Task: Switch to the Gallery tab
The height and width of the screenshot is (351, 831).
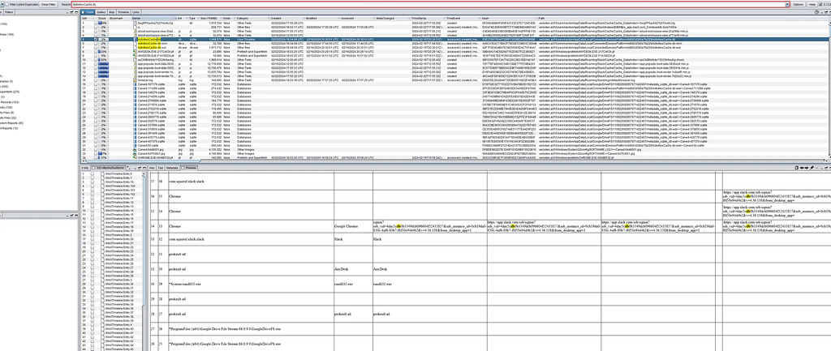Action: point(101,11)
